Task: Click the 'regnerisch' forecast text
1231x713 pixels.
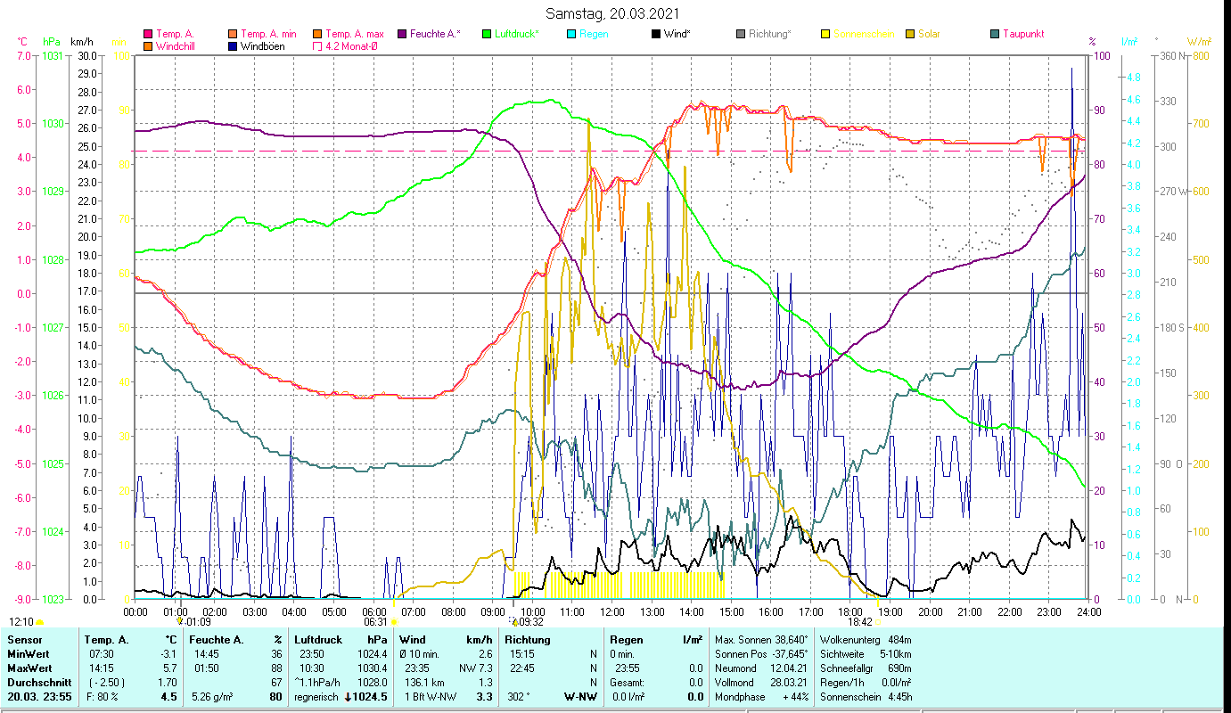Action: (316, 697)
